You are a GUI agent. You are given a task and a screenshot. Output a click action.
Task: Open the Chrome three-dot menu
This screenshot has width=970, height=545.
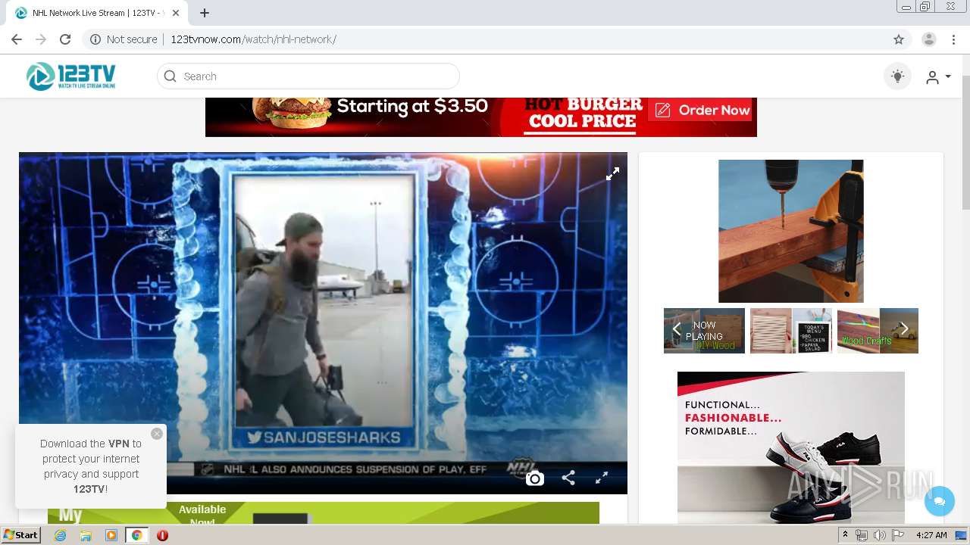(x=953, y=39)
